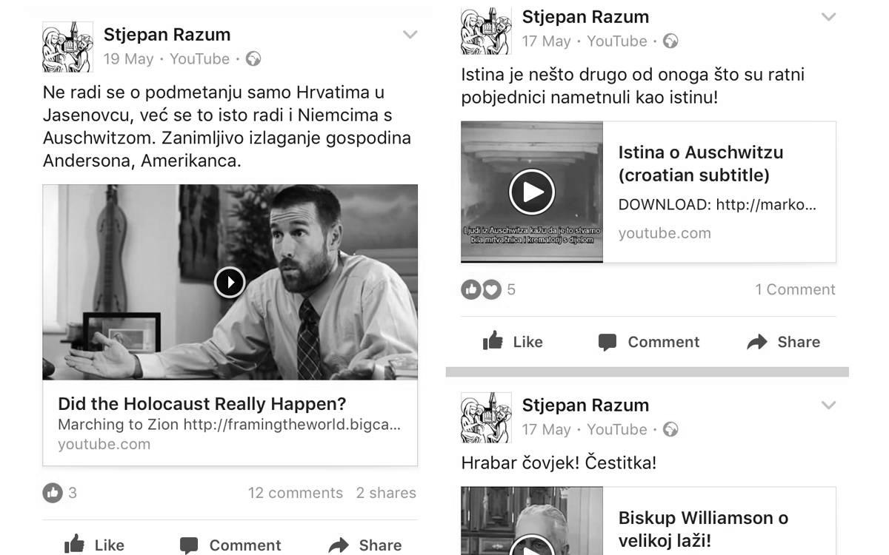Open the Biskup Williamson video thumbnail
The height and width of the screenshot is (555, 889).
(x=532, y=521)
